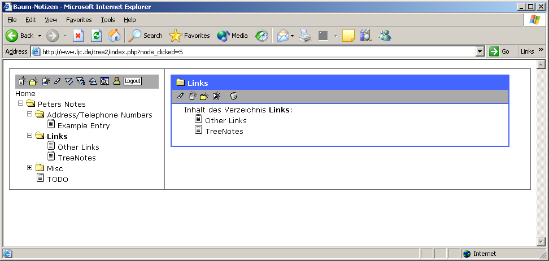The height and width of the screenshot is (261, 549).
Task: Expand the Misc folder node
Action: click(x=30, y=167)
